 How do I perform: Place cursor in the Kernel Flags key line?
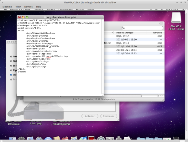tap(39, 54)
